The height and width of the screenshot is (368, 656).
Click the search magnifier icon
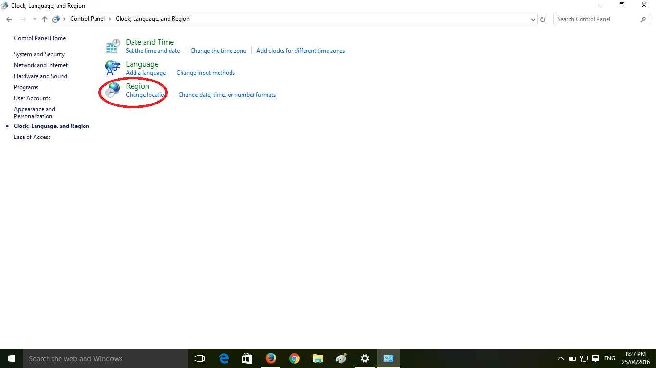point(644,19)
